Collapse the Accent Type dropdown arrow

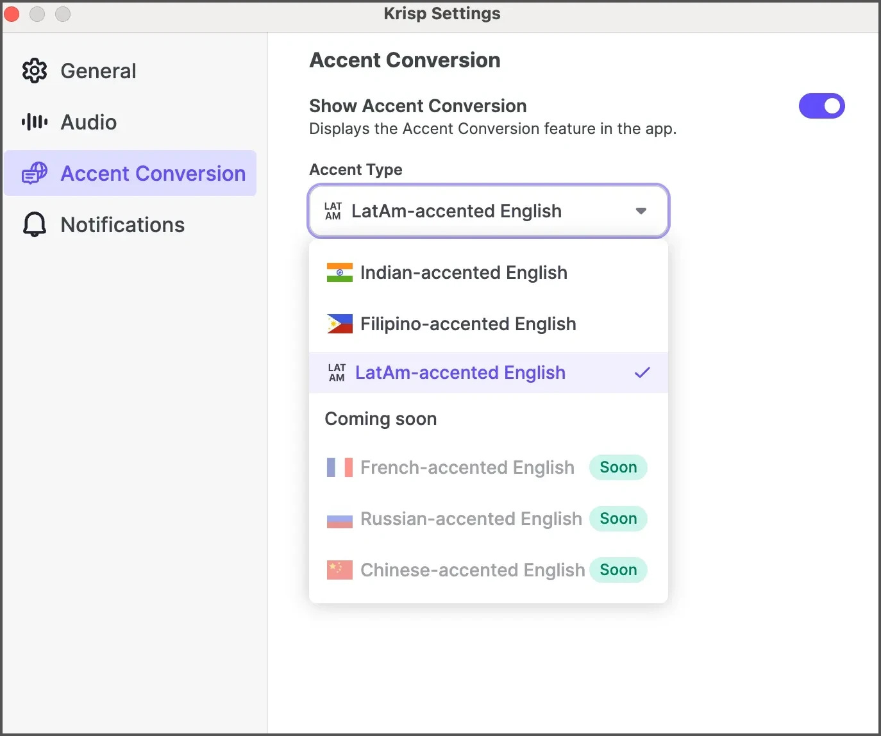[x=641, y=211]
